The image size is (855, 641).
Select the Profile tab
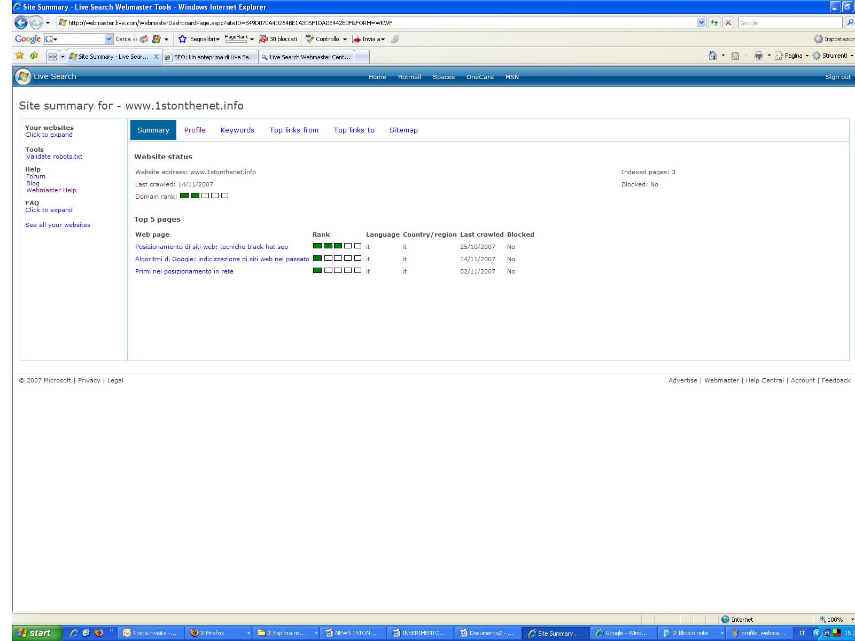click(x=195, y=130)
